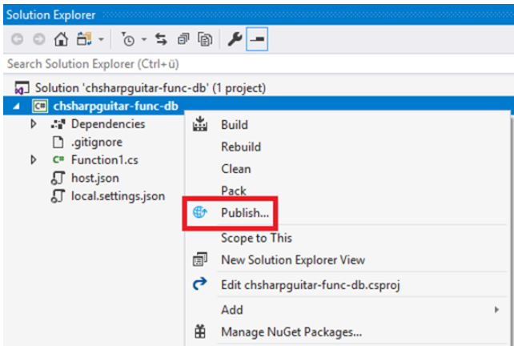Viewport: 514px width, 346px height.
Task: Select host.json in the tree
Action: point(95,178)
